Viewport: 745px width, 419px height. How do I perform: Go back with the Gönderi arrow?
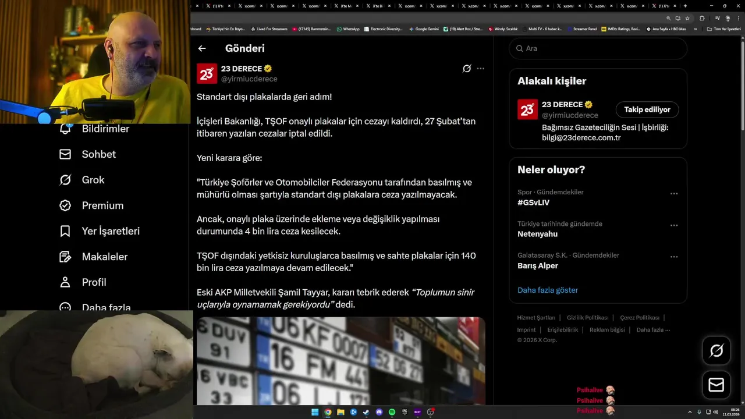pyautogui.click(x=202, y=48)
